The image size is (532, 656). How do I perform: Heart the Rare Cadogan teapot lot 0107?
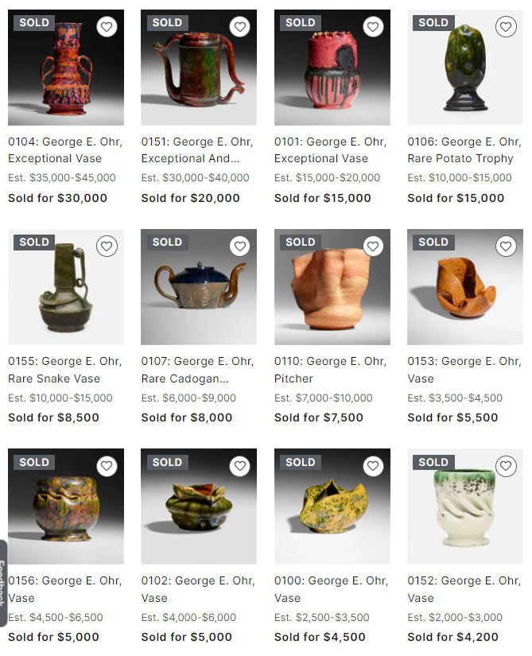(239, 246)
